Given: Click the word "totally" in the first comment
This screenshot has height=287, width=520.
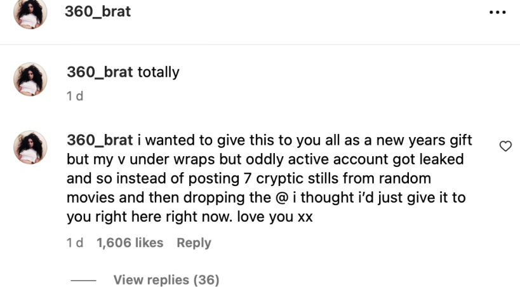Looking at the screenshot, I should point(158,72).
